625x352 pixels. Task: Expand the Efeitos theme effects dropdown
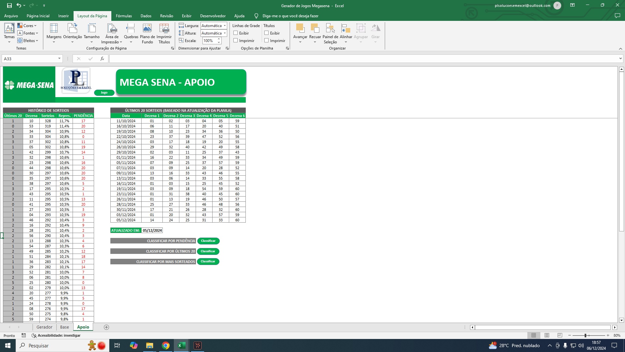pos(28,41)
